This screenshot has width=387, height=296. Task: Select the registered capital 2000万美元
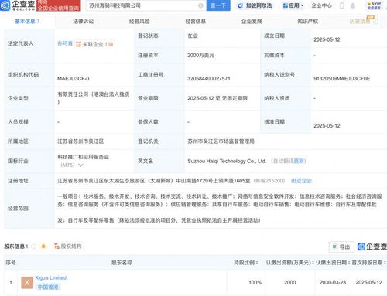(200, 55)
